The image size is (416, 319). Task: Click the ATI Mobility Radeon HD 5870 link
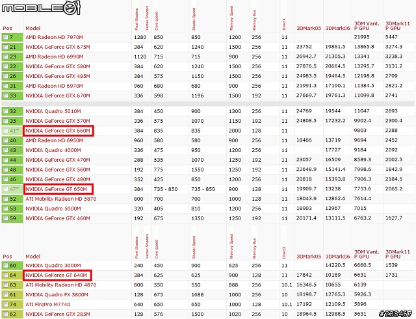[x=60, y=199]
